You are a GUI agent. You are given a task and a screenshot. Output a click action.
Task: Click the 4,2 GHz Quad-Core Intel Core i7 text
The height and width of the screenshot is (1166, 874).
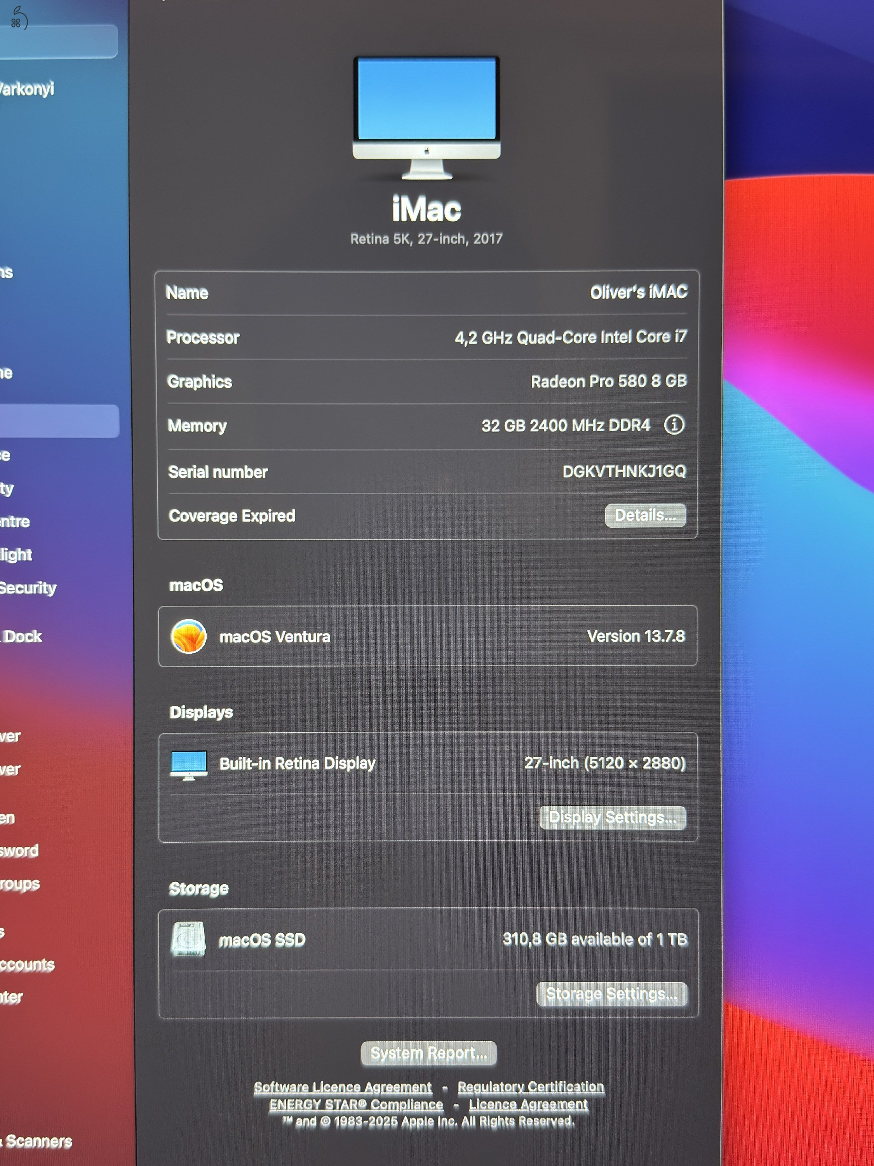[571, 337]
